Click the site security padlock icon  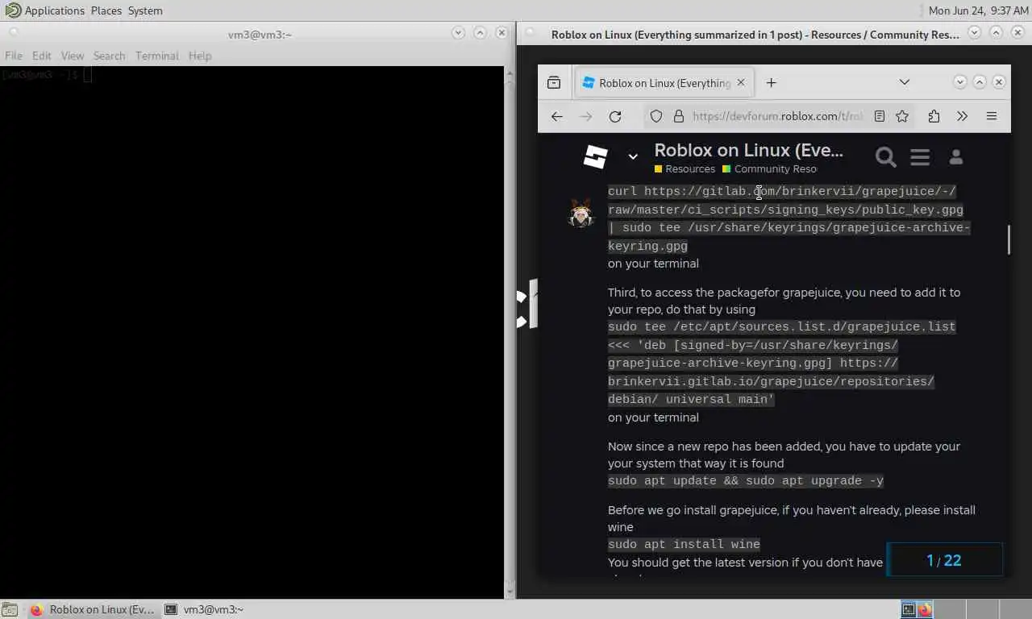pyautogui.click(x=678, y=116)
